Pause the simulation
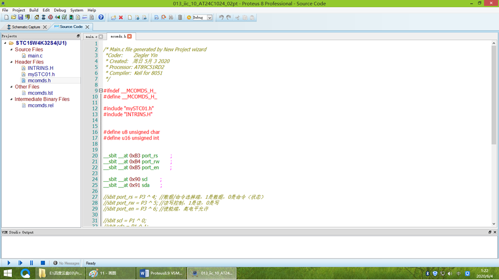499x280 pixels. point(32,263)
